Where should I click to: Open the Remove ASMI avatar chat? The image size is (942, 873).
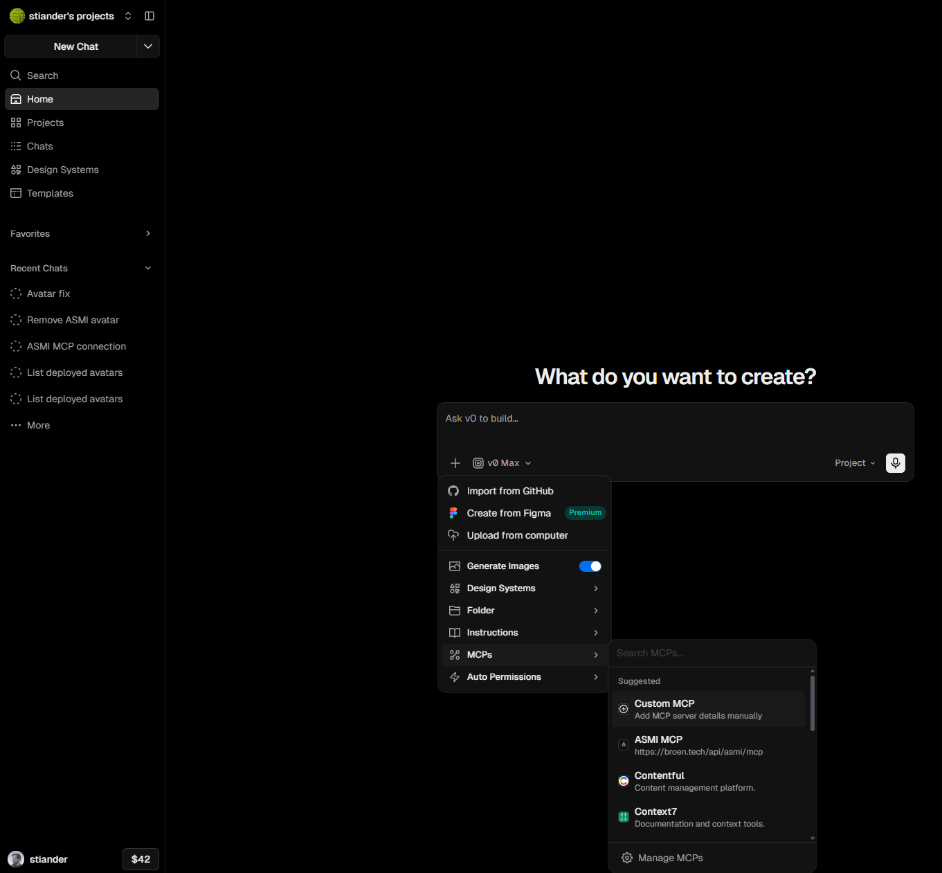coord(82,320)
